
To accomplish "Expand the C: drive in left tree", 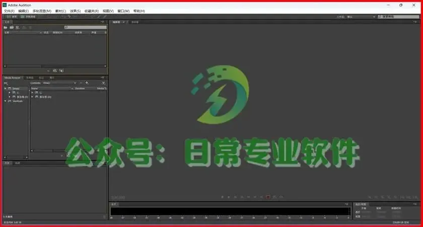I will point(10,93).
